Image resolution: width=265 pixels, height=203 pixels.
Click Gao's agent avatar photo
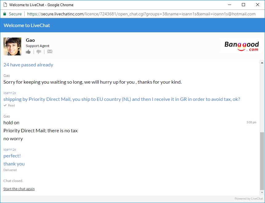pyautogui.click(x=12, y=46)
